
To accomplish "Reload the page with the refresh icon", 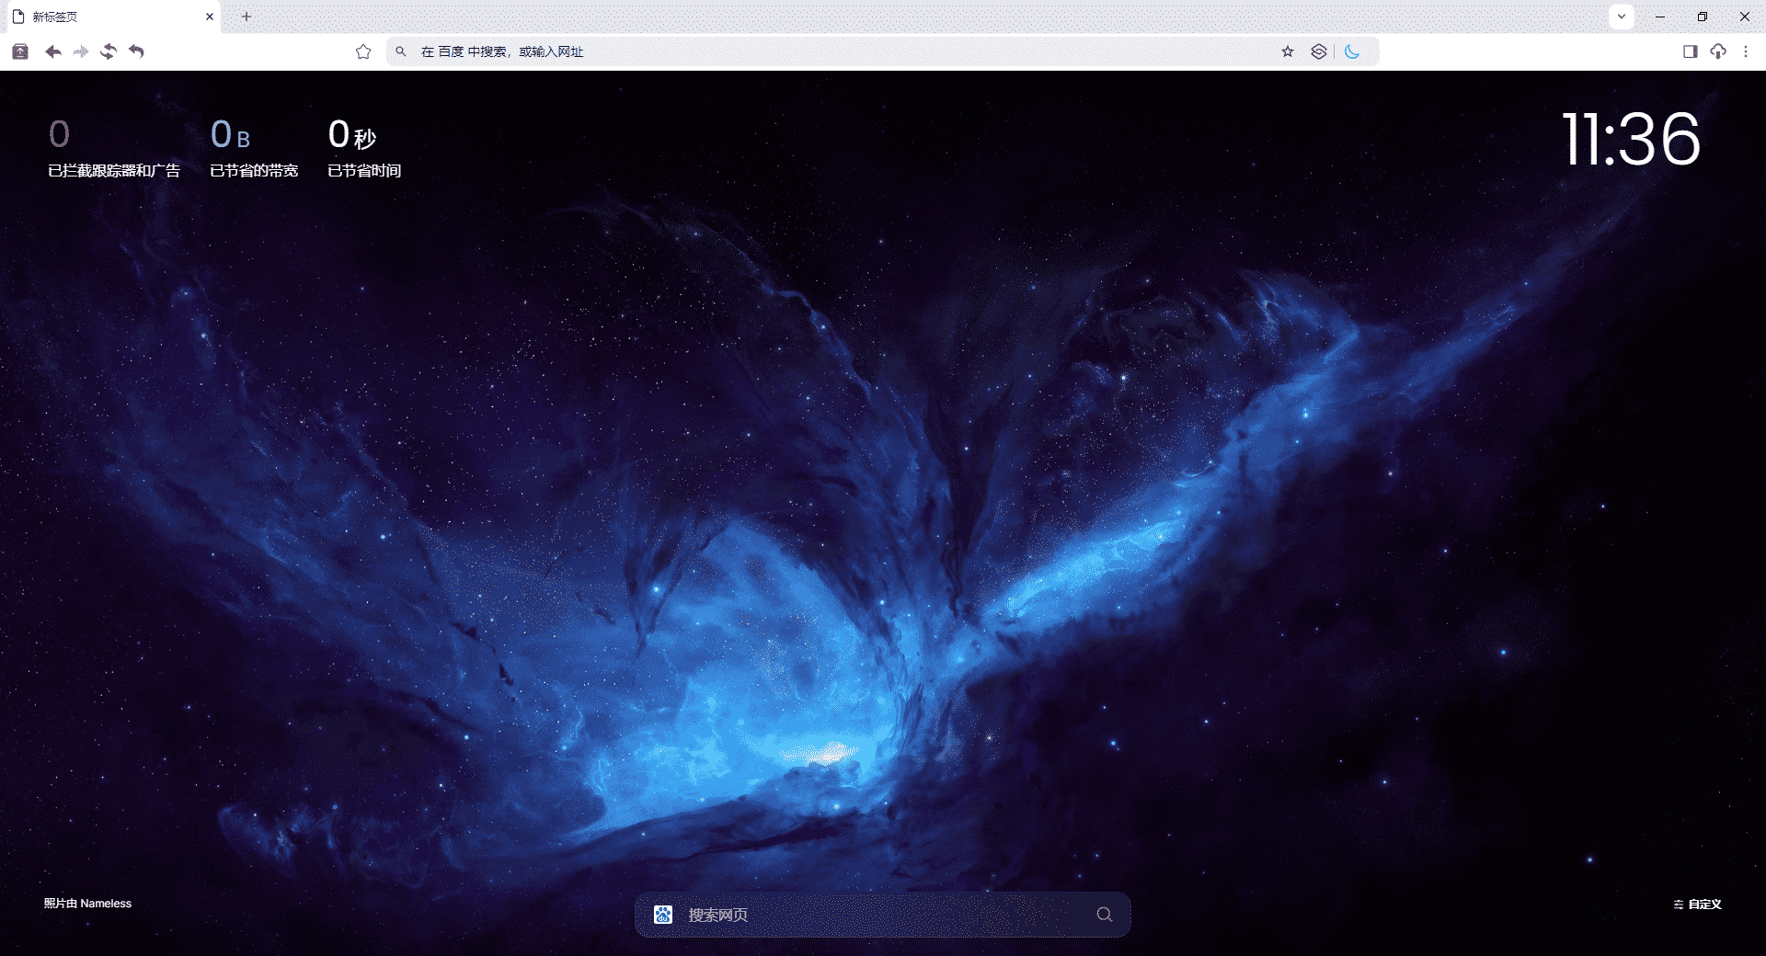I will point(109,51).
